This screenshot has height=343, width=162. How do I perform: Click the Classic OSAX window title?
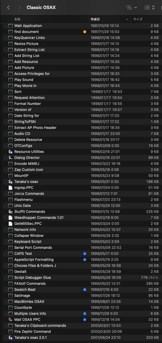click(41, 7)
